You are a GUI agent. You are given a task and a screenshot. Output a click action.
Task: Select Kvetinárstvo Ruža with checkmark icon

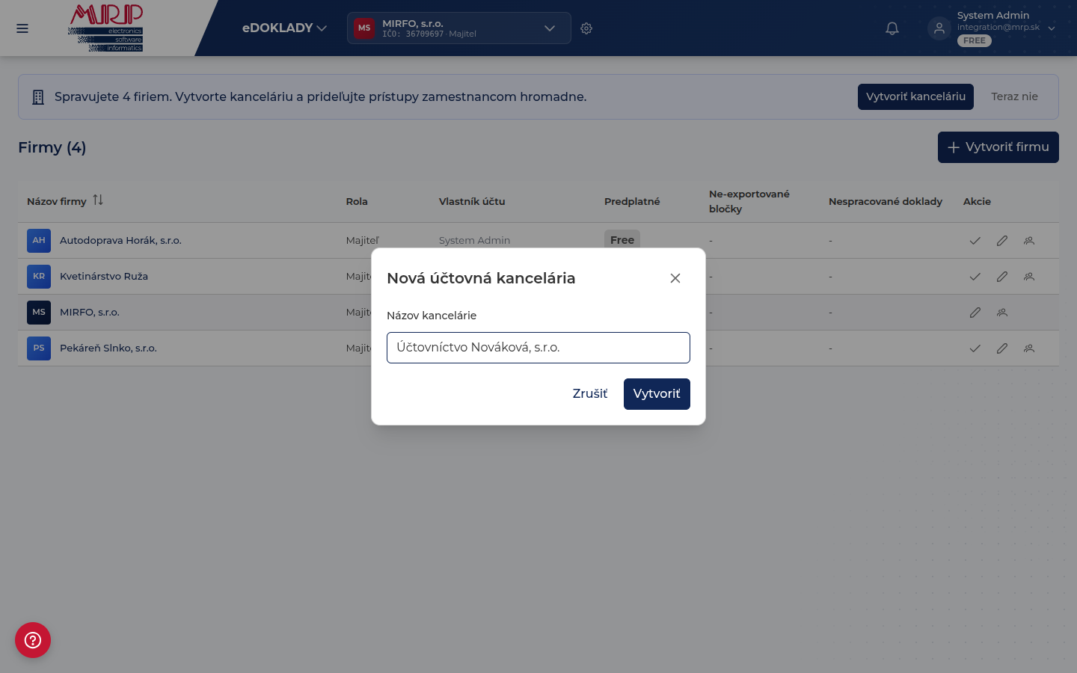point(975,277)
